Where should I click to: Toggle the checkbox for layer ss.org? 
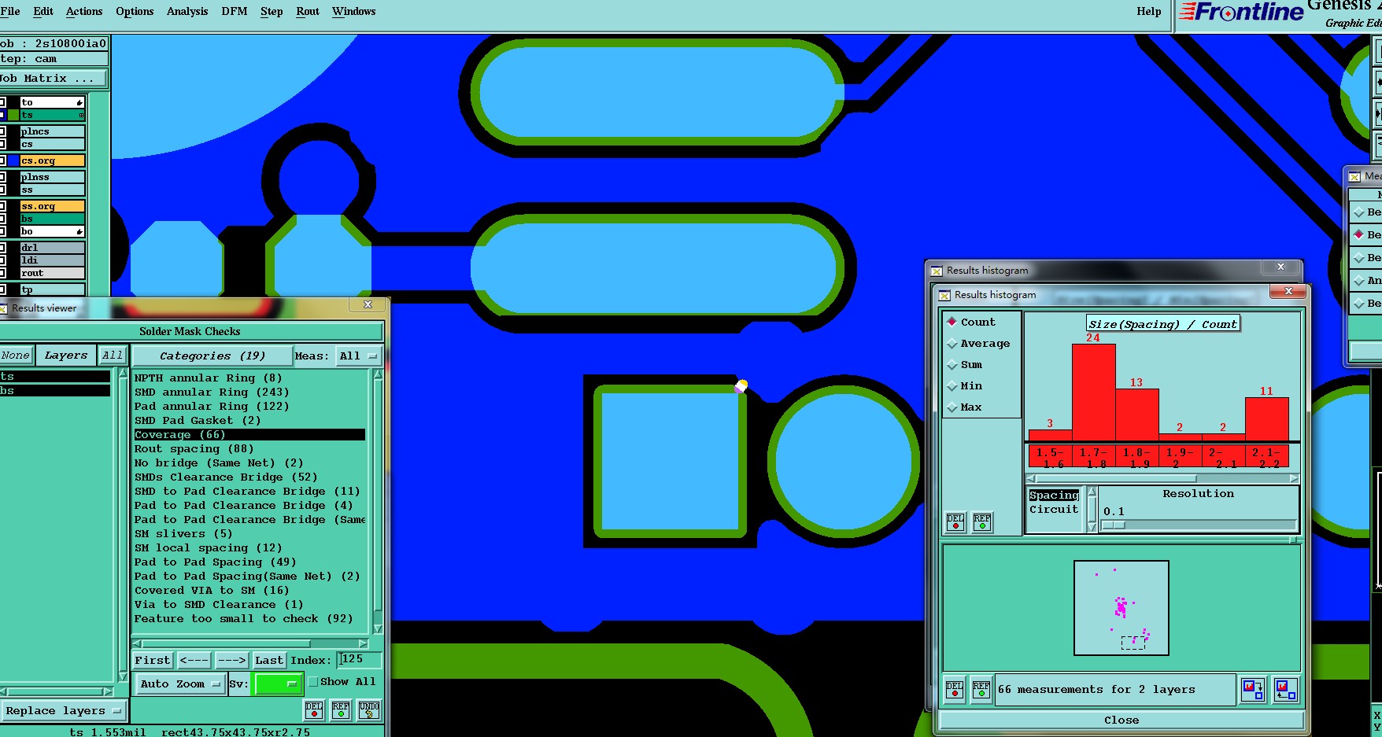3,206
